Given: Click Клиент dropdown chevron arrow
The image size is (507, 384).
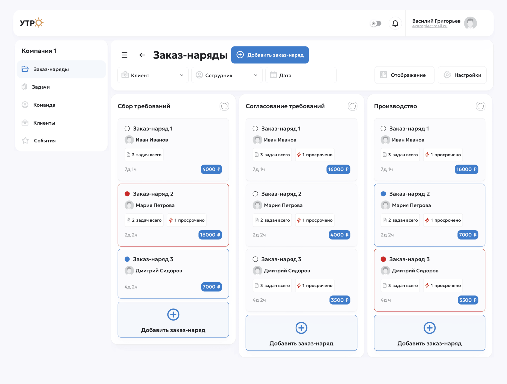Looking at the screenshot, I should click(x=182, y=75).
